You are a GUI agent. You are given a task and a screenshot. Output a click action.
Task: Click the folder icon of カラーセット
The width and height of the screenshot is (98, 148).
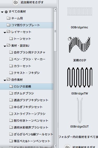click(11, 66)
